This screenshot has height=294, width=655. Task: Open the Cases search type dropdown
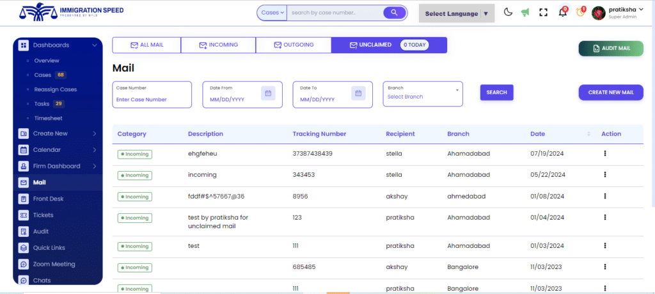click(x=272, y=13)
